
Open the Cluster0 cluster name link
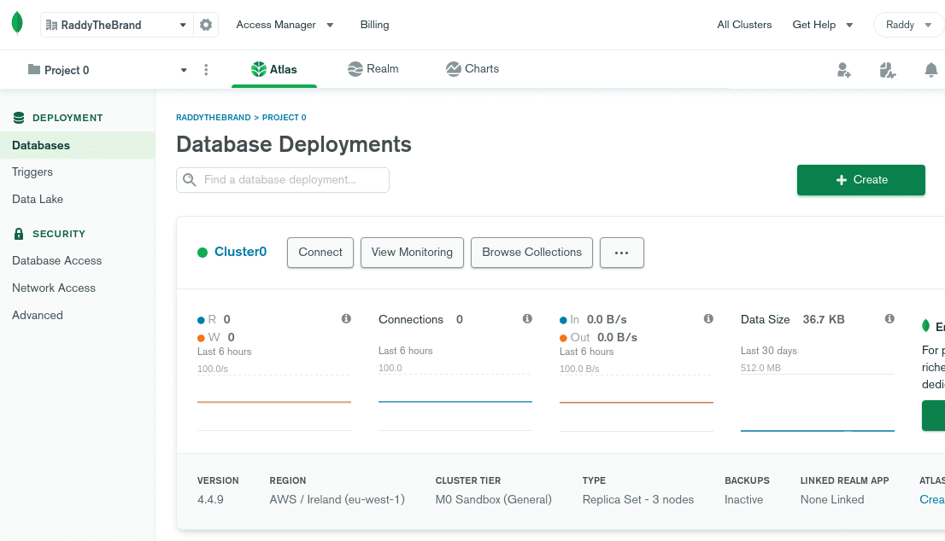tap(240, 252)
